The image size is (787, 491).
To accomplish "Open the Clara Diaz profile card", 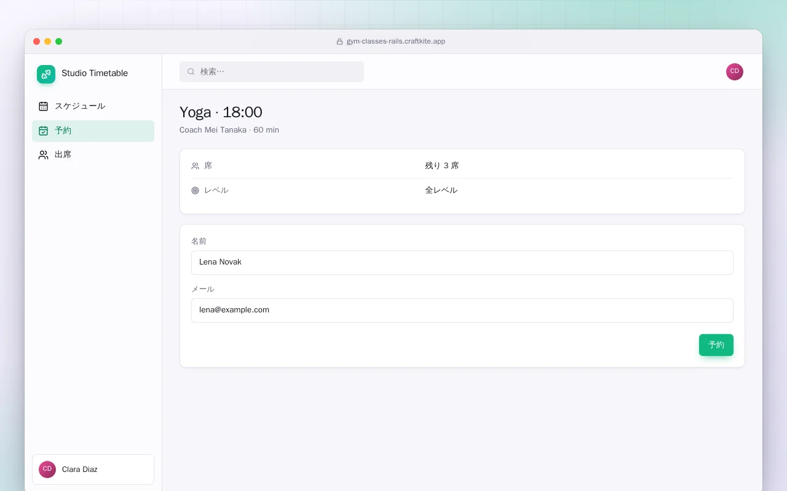I will [93, 470].
